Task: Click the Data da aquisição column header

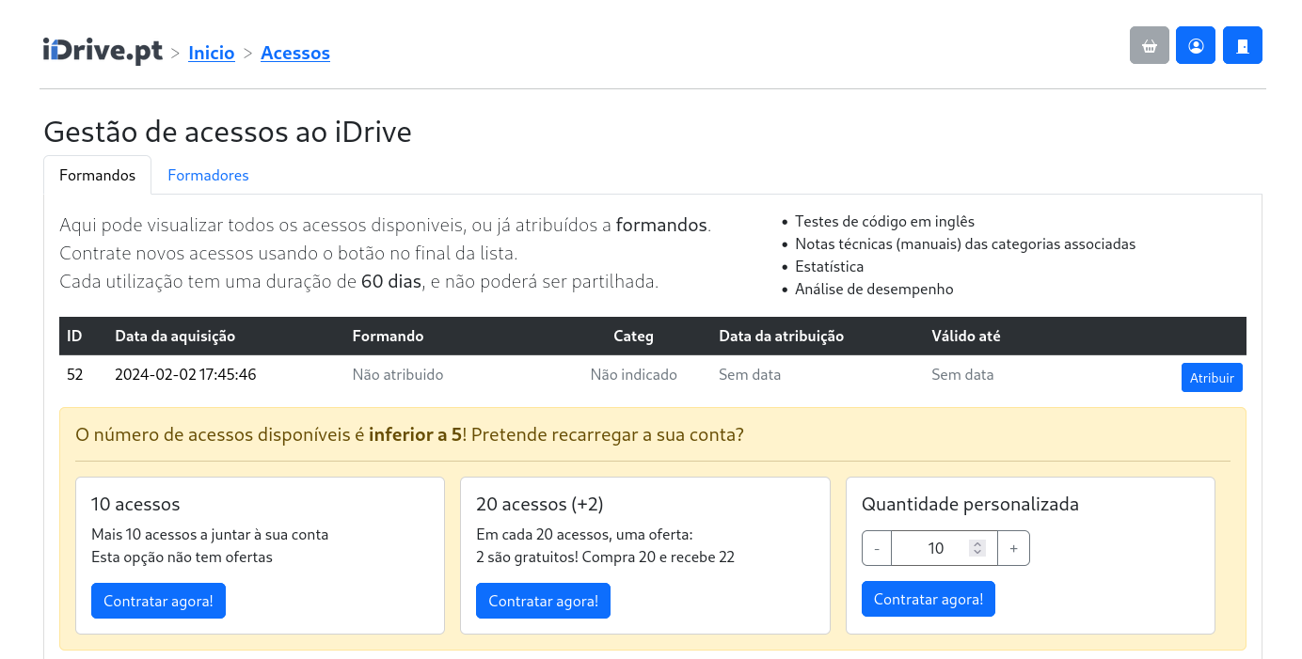Action: [175, 337]
